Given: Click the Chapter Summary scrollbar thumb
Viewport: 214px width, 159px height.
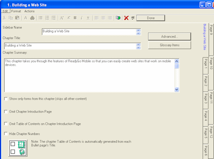Looking at the screenshot, I should point(177,66).
